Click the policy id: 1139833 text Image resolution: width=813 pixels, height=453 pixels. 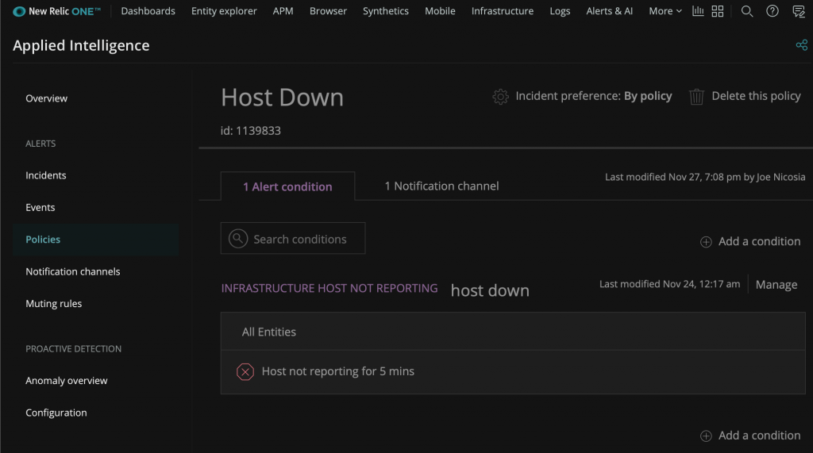coord(250,131)
